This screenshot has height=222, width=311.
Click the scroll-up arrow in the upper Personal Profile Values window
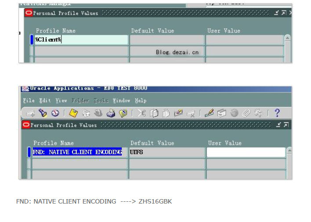(288, 38)
